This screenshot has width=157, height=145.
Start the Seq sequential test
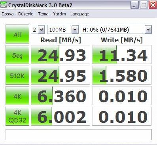click(17, 55)
